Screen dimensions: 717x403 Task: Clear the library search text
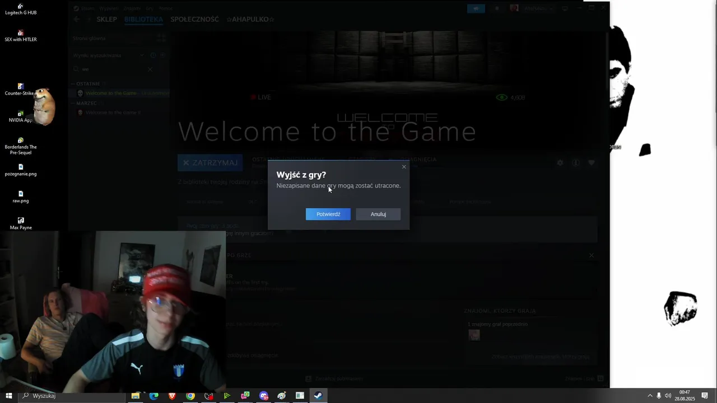pyautogui.click(x=150, y=69)
